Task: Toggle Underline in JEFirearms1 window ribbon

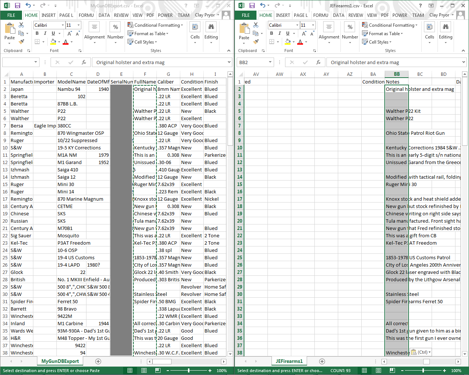Action: [x=288, y=33]
